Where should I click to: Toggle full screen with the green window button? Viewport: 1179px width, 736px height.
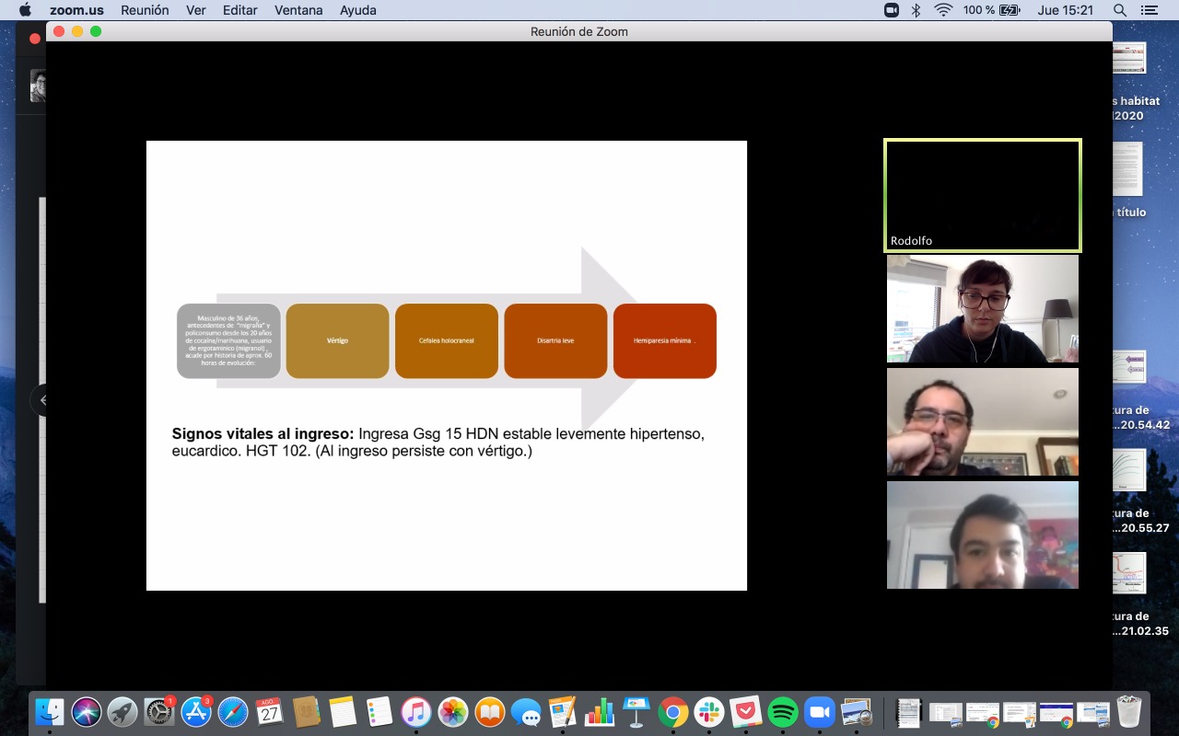96,31
